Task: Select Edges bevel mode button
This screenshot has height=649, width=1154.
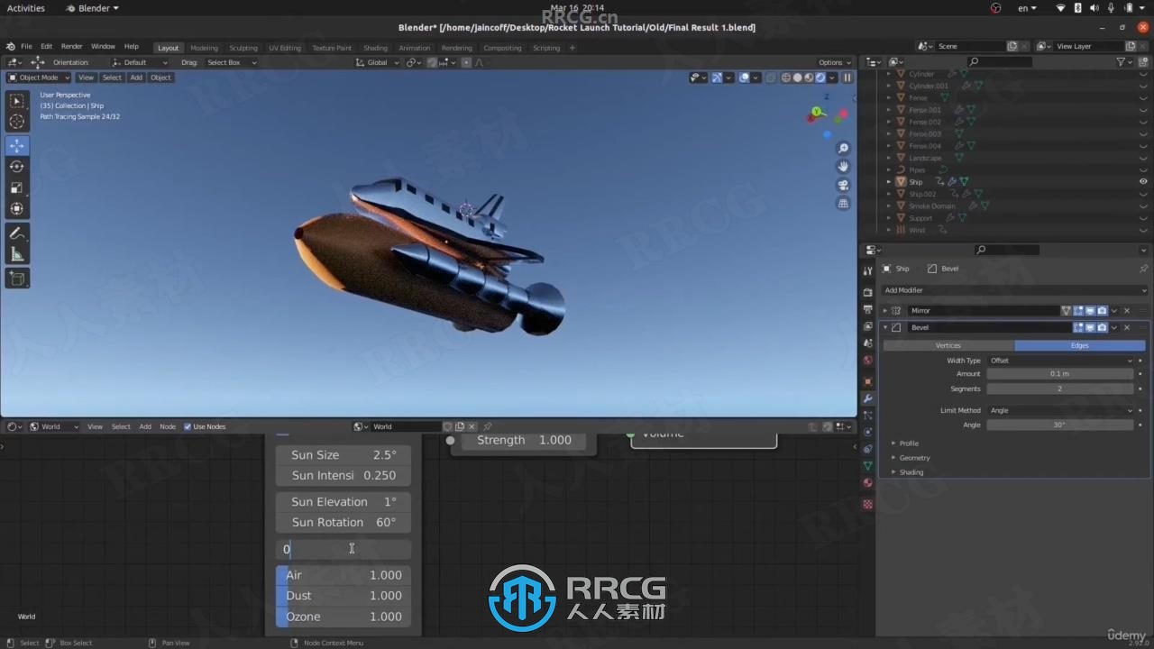Action: [x=1080, y=345]
